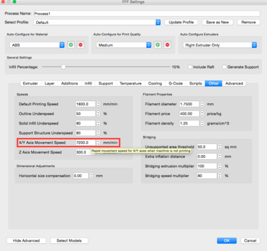The width and height of the screenshot is (267, 251).
Task: Click the Remove profile button
Action: click(x=248, y=22)
